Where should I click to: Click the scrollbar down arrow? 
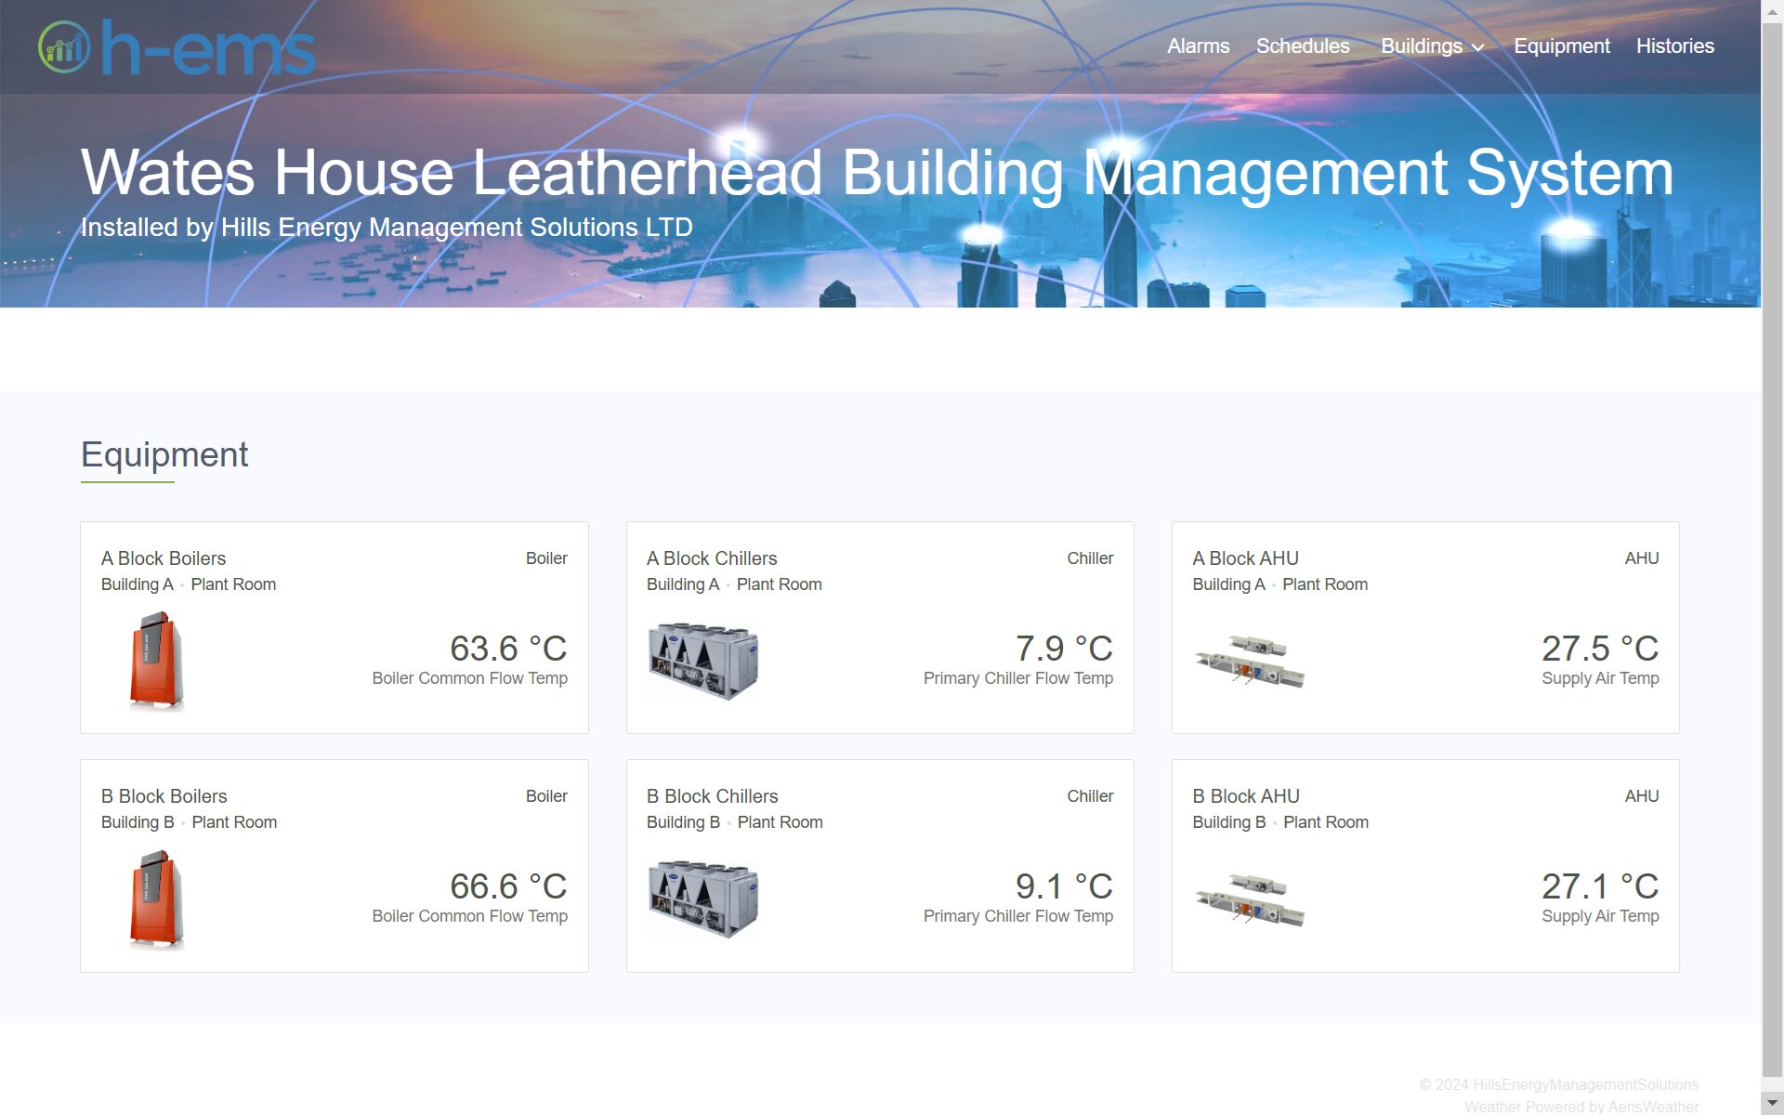click(x=1772, y=1103)
